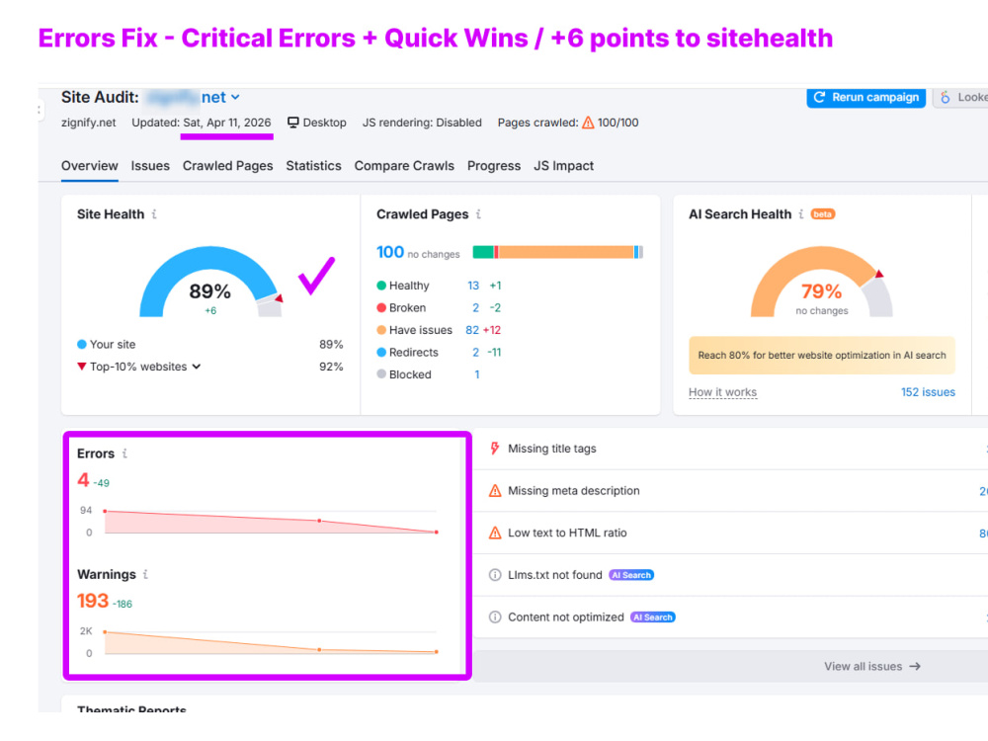Screen dimensions: 988x741
Task: Open the Crawled Pages tab
Action: coord(227,166)
